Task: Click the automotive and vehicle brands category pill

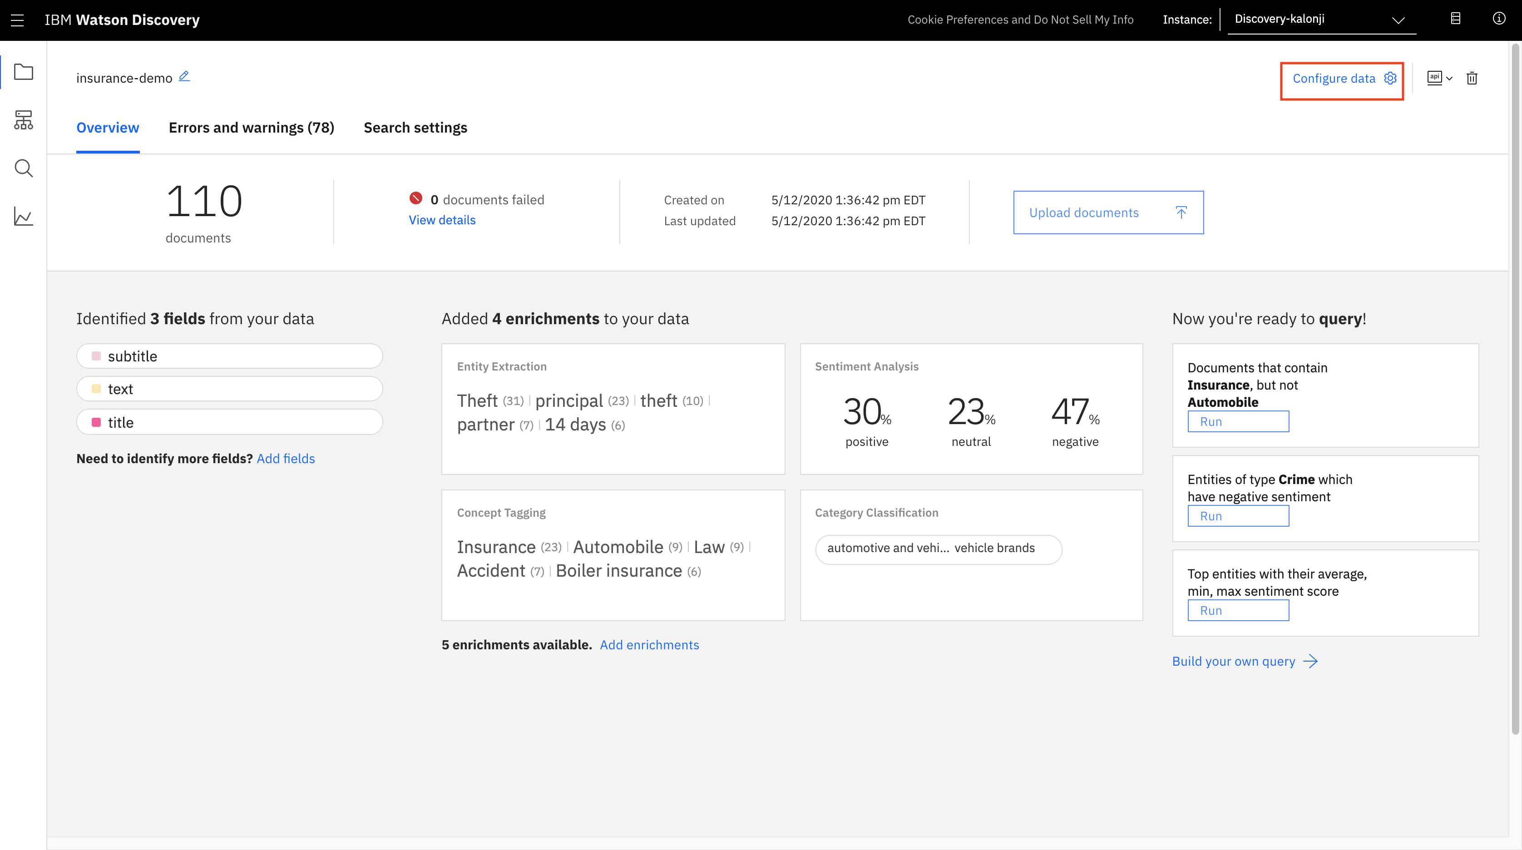Action: click(x=938, y=549)
